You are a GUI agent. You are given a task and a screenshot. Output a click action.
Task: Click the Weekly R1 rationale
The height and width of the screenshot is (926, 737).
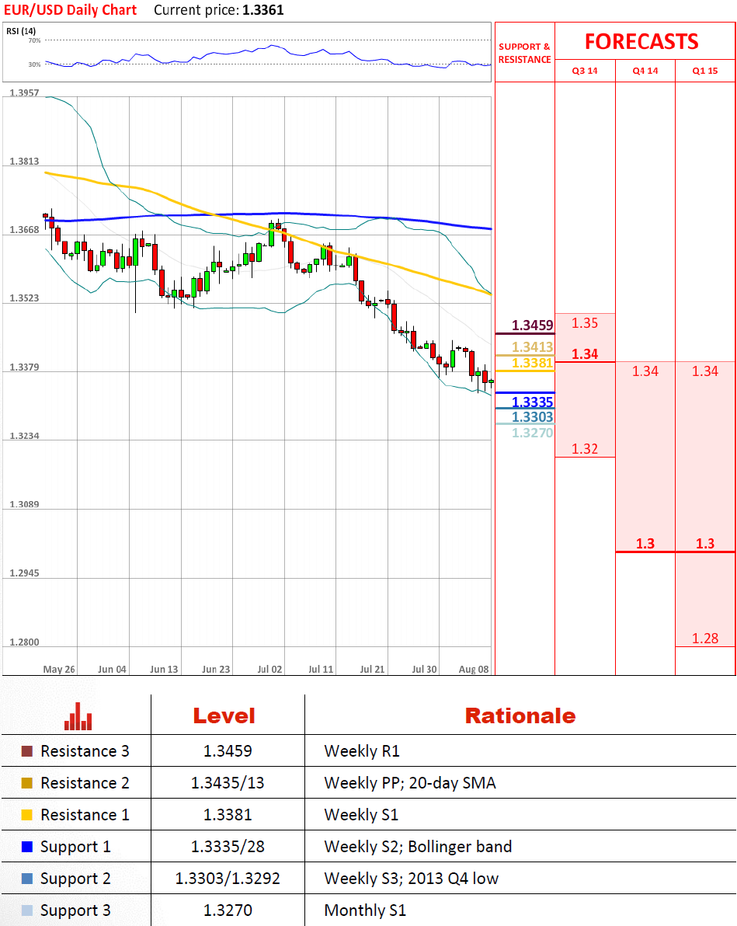pyautogui.click(x=362, y=751)
